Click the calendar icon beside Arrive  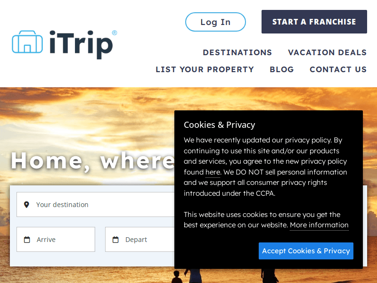[27, 240]
